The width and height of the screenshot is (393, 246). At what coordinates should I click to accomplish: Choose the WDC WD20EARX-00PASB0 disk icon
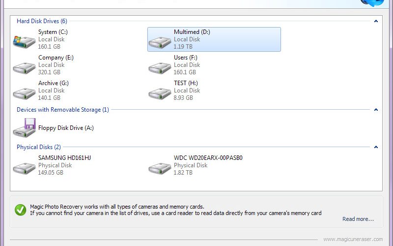pos(160,168)
